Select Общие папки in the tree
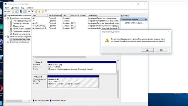Image resolution: width=188 pixels, height=106 pixels. coord(18,26)
